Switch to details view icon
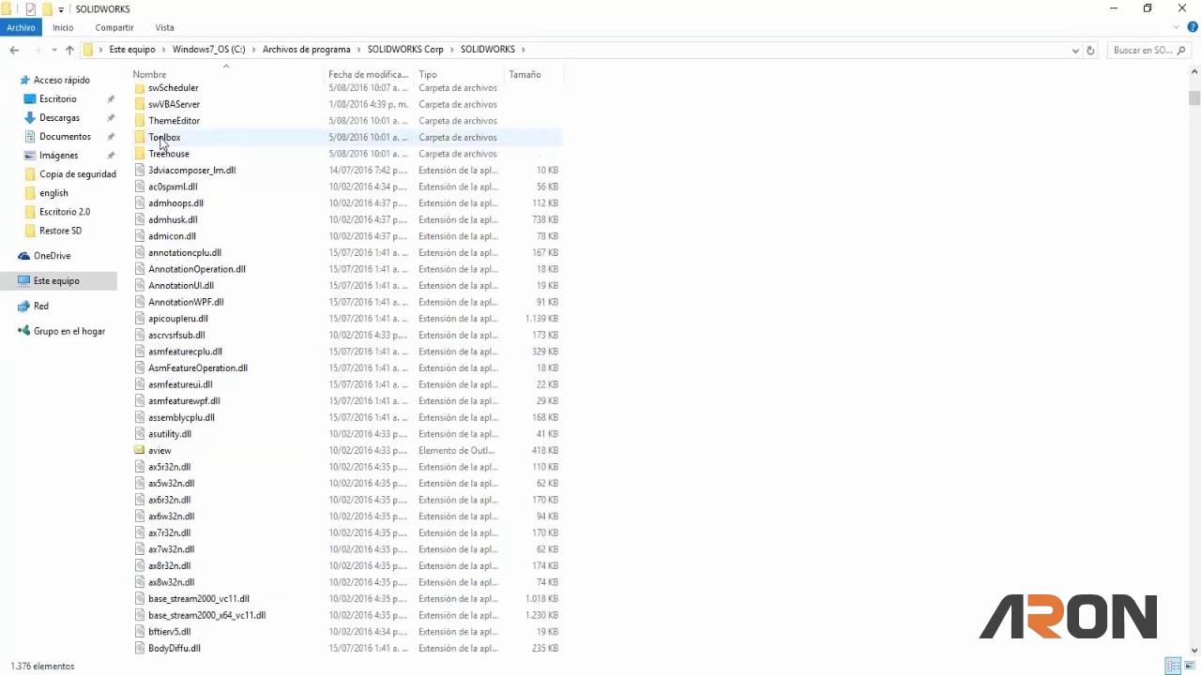Image resolution: width=1201 pixels, height=675 pixels. [x=1173, y=667]
